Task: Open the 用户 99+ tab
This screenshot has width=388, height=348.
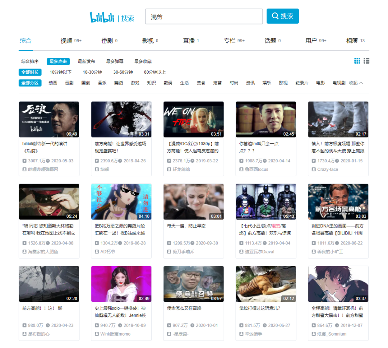Action: (316, 41)
